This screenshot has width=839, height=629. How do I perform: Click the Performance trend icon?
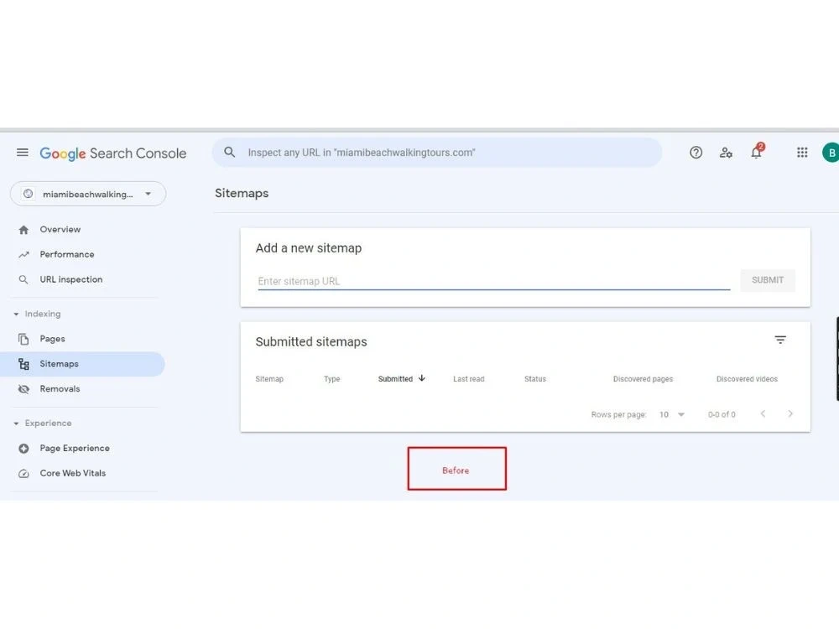(23, 255)
